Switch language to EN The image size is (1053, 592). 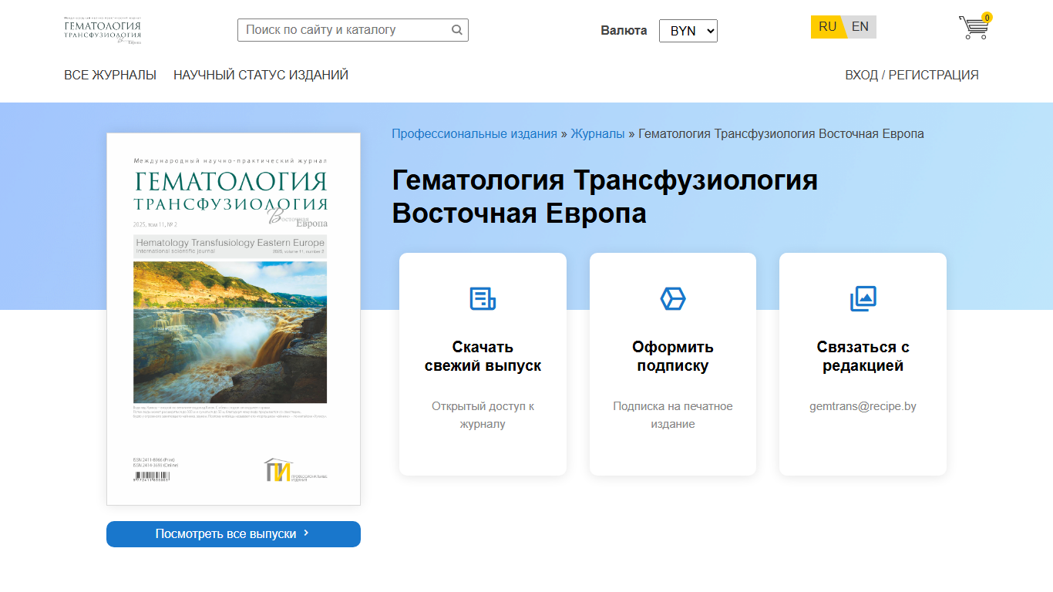tap(860, 27)
